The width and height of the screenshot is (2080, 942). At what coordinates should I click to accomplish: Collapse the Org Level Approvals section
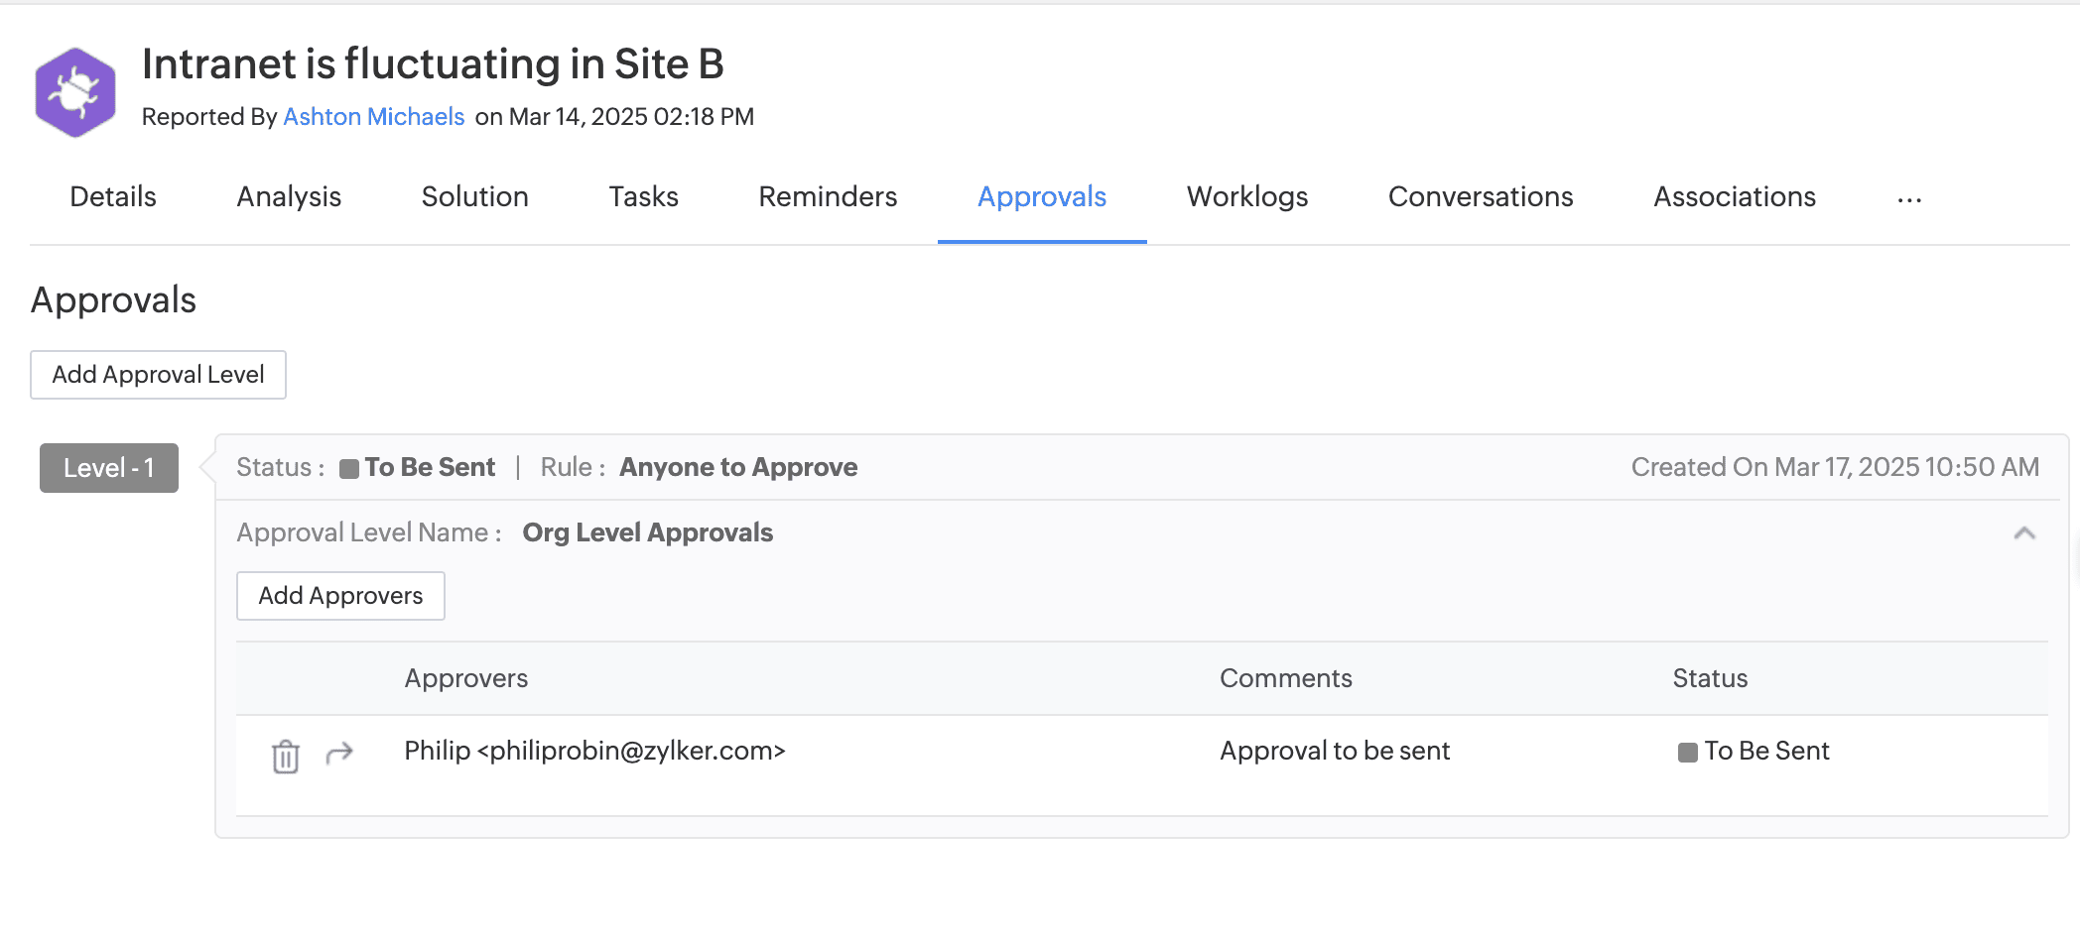click(2023, 533)
